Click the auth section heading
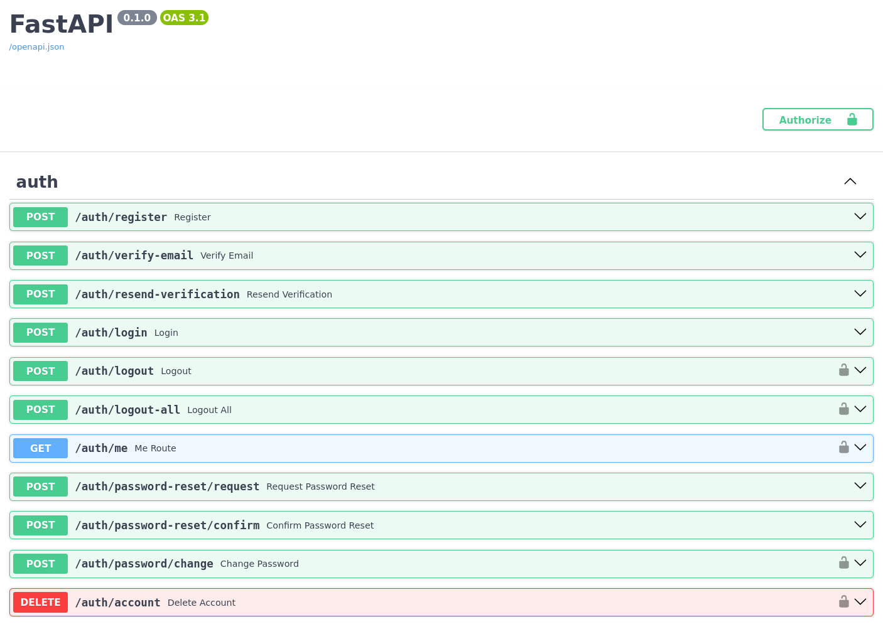 pyautogui.click(x=37, y=182)
